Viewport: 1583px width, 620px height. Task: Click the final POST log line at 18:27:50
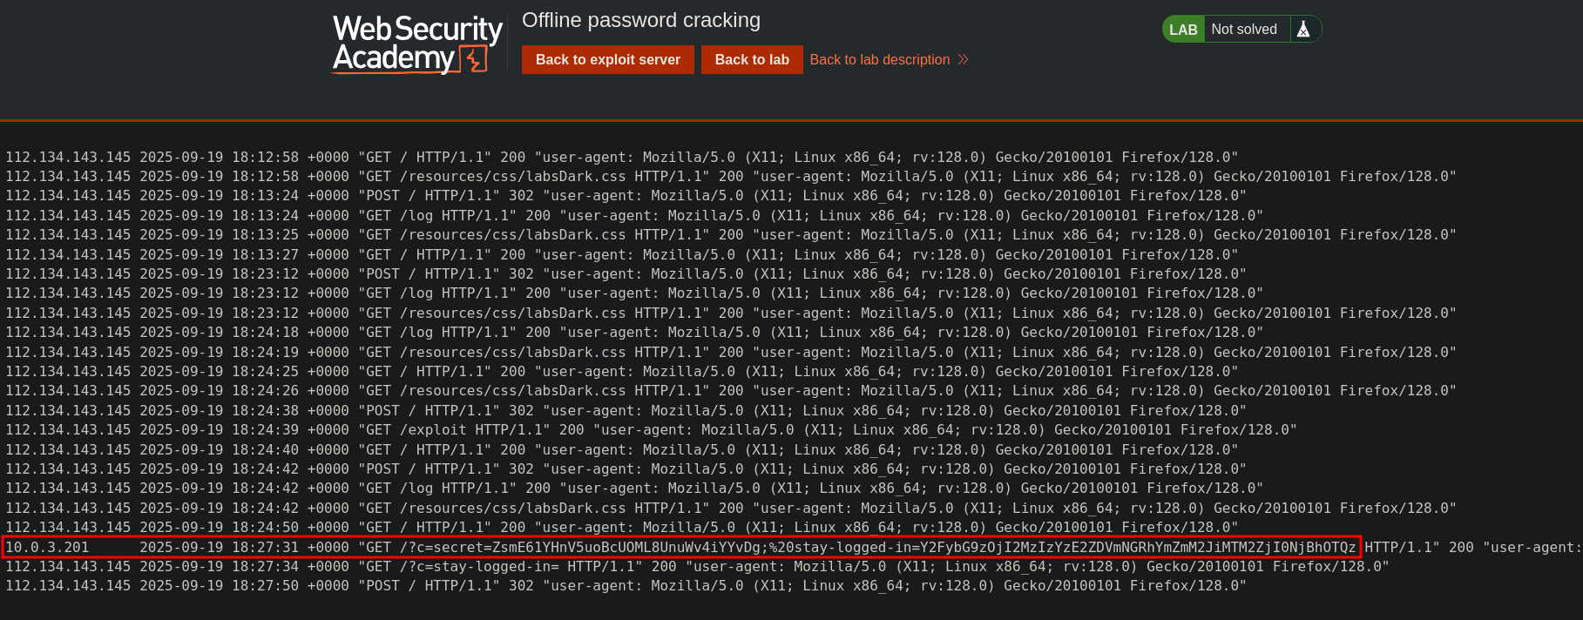(x=625, y=585)
